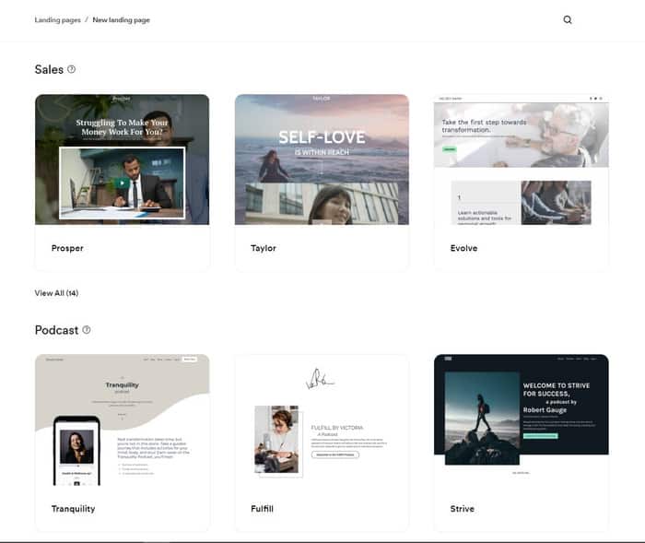Select the Strive template thumbnail

tap(522, 419)
